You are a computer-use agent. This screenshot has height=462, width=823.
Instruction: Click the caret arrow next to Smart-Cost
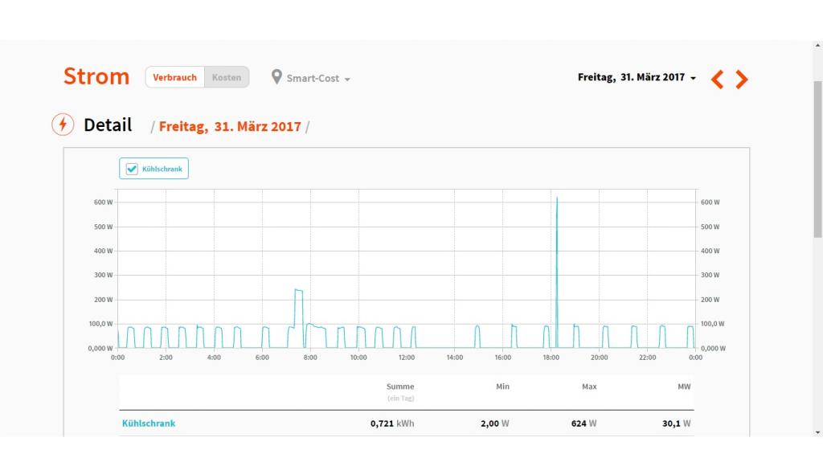point(347,80)
